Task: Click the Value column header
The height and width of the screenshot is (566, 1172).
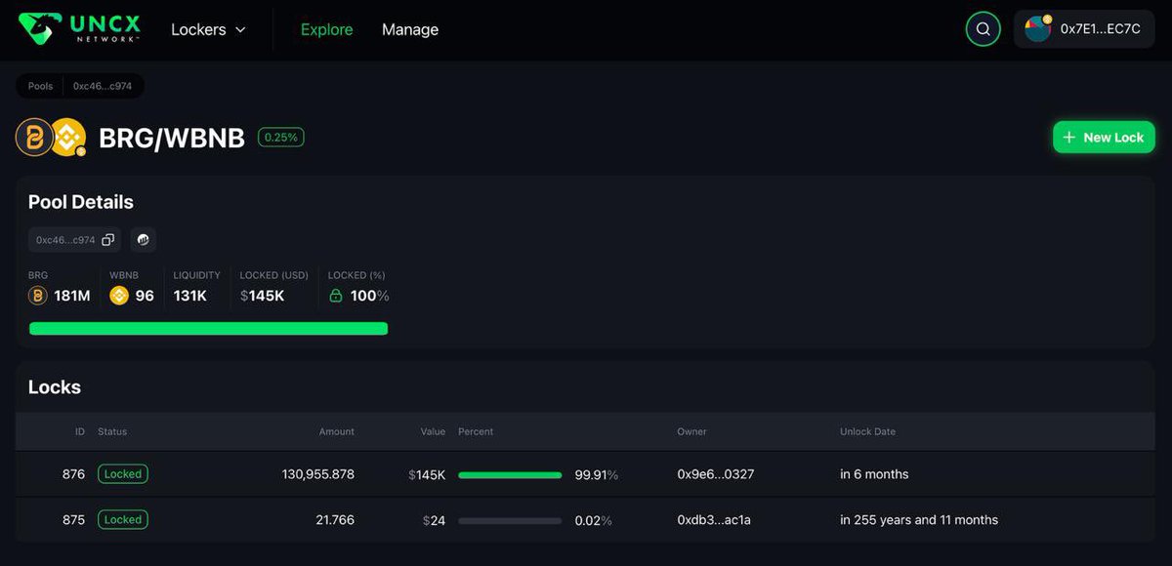Action: pos(433,431)
